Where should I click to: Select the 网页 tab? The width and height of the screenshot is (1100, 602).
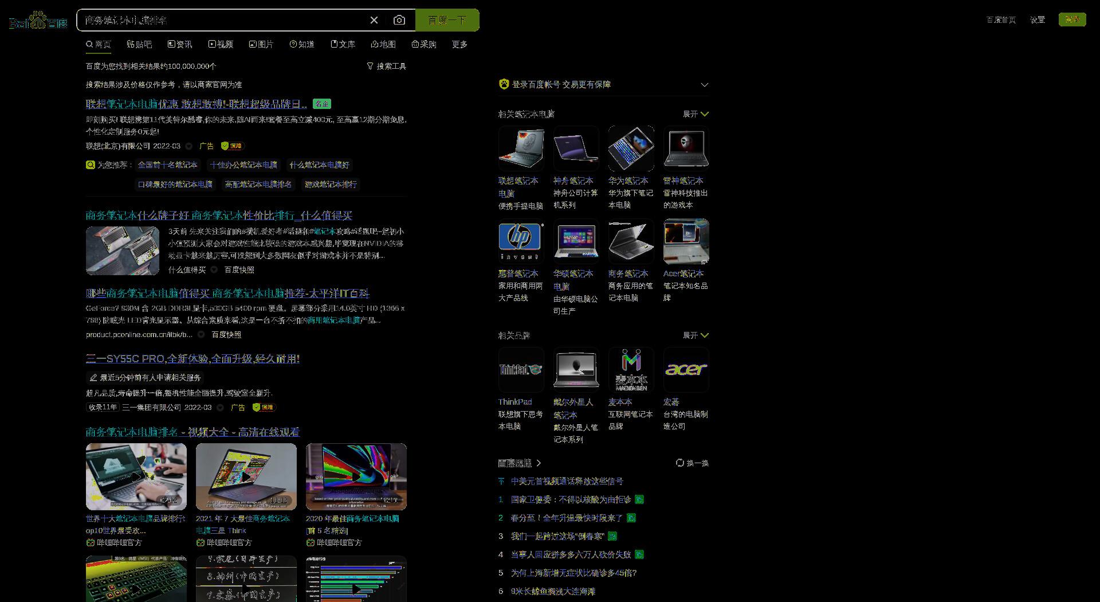(x=99, y=44)
